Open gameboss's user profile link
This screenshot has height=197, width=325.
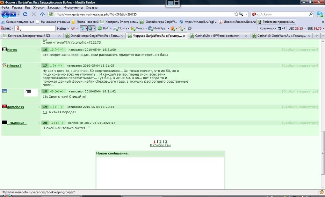15,107
